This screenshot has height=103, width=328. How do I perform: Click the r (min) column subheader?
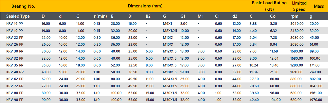100,16
